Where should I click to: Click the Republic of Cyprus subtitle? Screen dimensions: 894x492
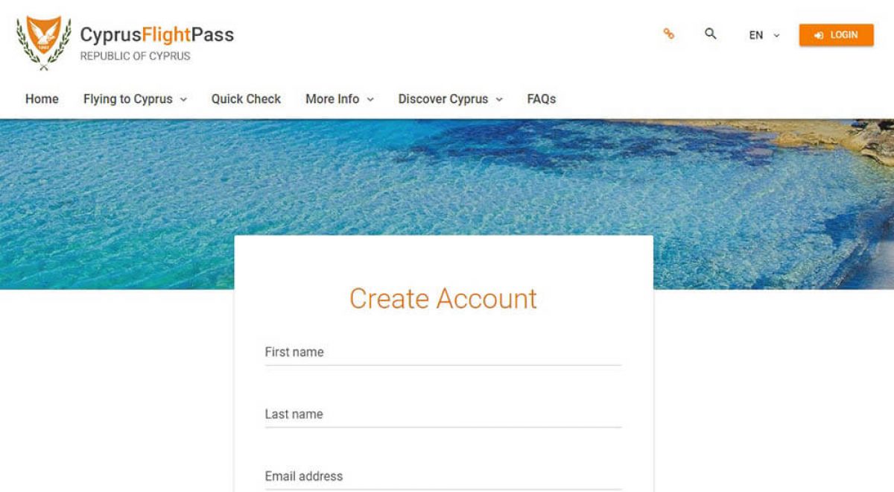pyautogui.click(x=136, y=56)
